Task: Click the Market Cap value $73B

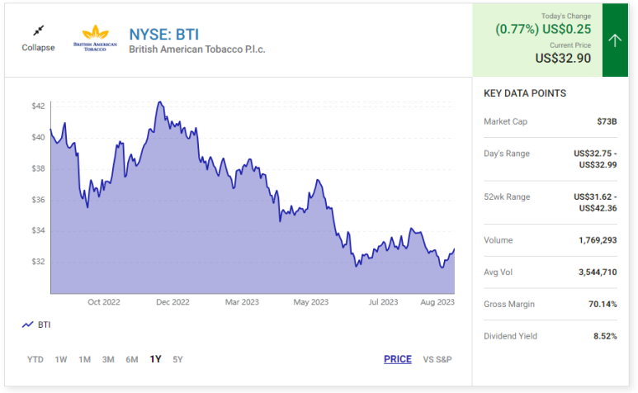Action: click(607, 121)
